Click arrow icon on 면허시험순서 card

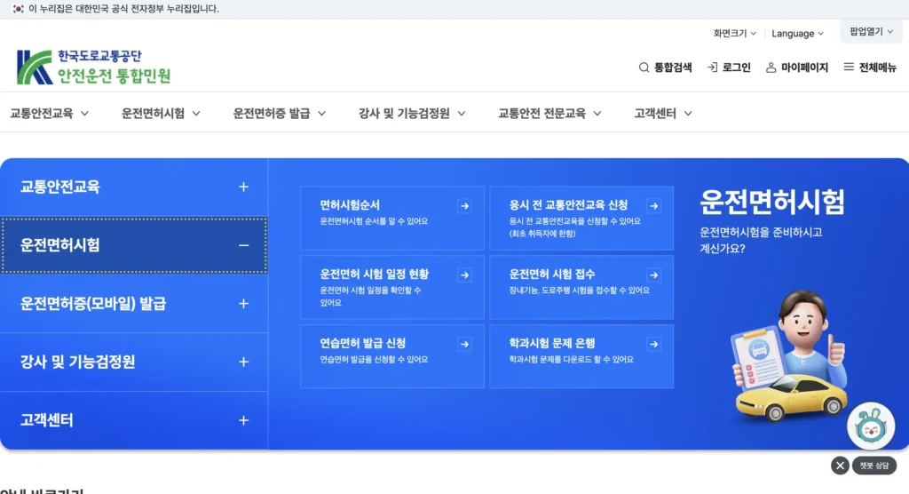click(x=464, y=205)
